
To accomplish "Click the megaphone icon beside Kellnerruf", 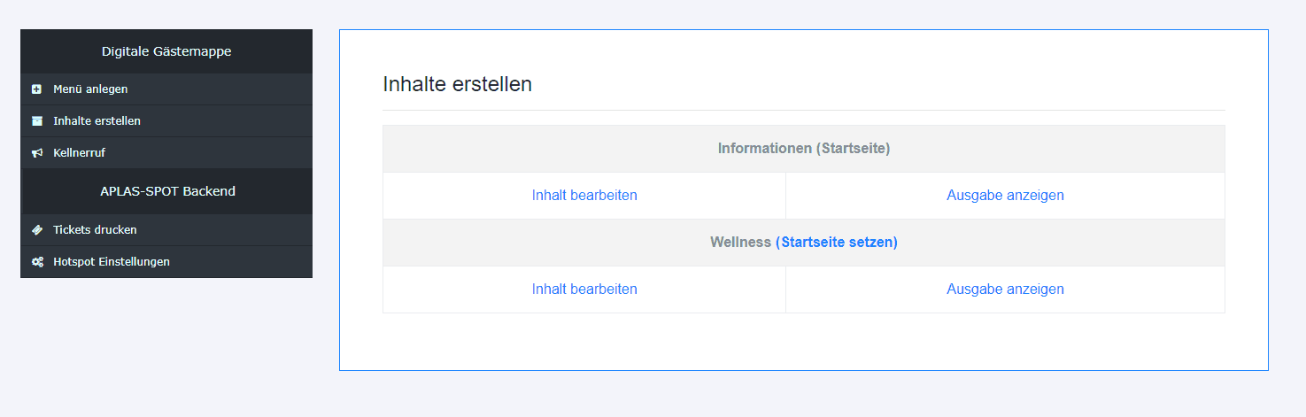I will pyautogui.click(x=36, y=153).
